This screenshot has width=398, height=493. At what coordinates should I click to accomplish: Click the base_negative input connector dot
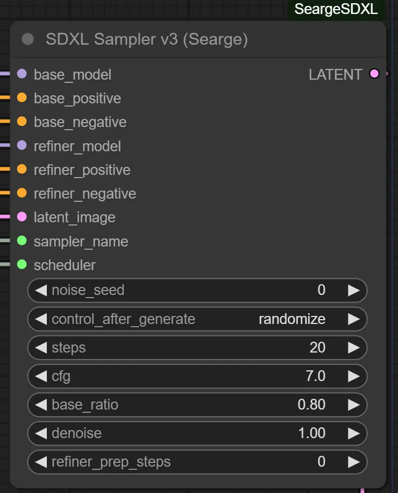tap(22, 122)
